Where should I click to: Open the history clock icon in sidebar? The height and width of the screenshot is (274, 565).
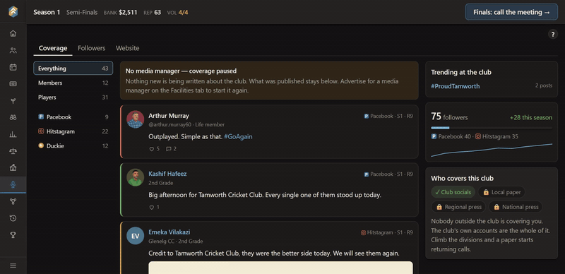(x=13, y=218)
